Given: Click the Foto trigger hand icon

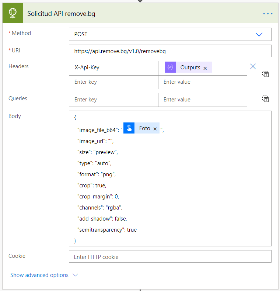Looking at the screenshot, I should point(129,128).
